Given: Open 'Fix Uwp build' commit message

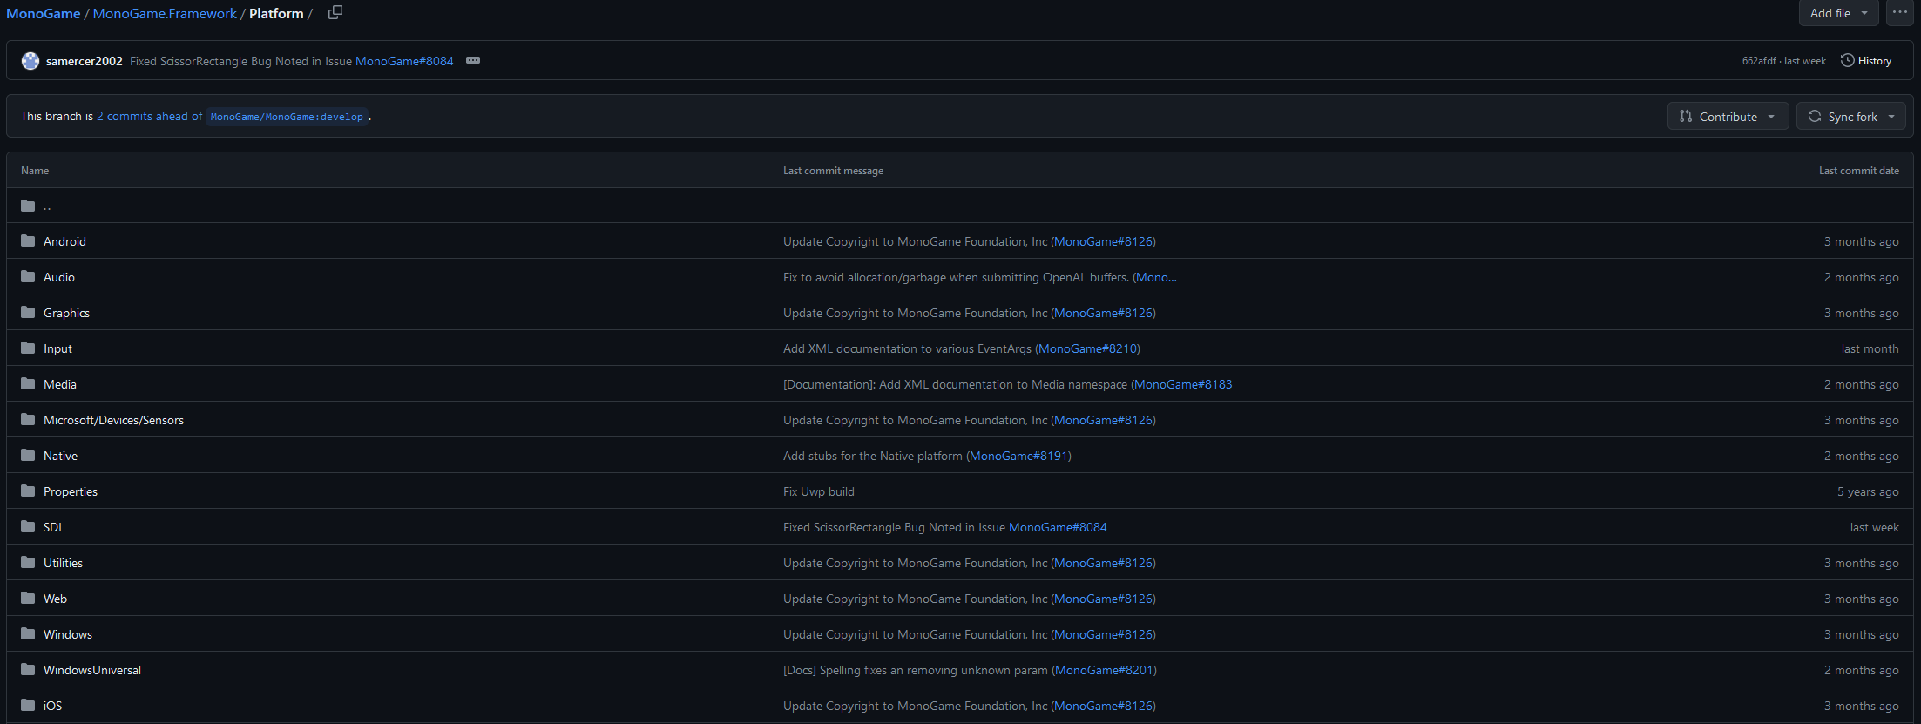Looking at the screenshot, I should tap(819, 491).
